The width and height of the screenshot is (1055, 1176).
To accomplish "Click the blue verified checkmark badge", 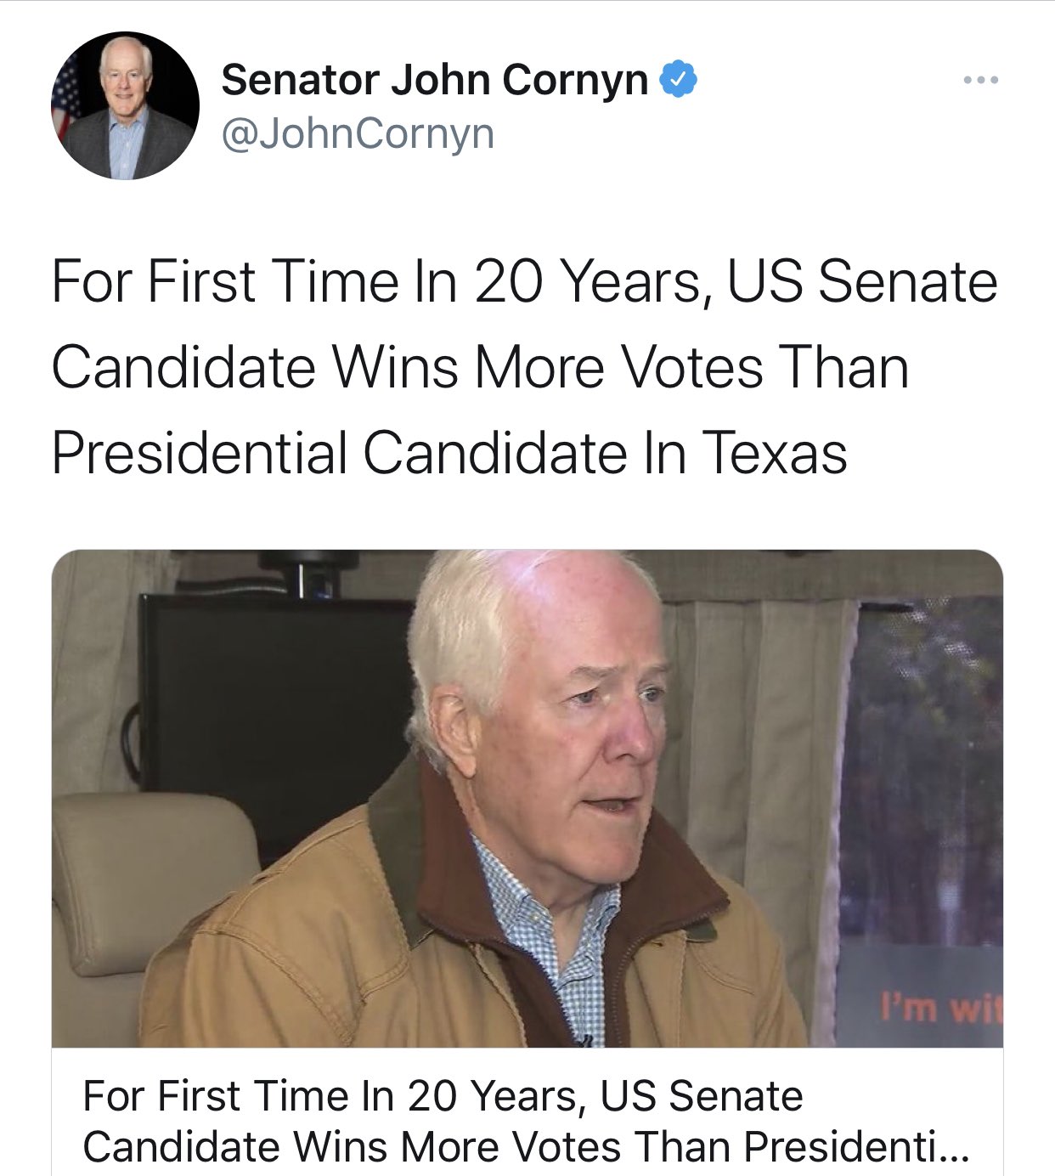I will [679, 80].
